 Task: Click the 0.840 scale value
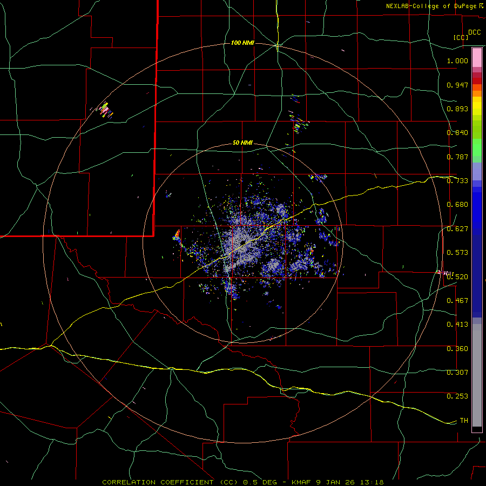point(457,133)
